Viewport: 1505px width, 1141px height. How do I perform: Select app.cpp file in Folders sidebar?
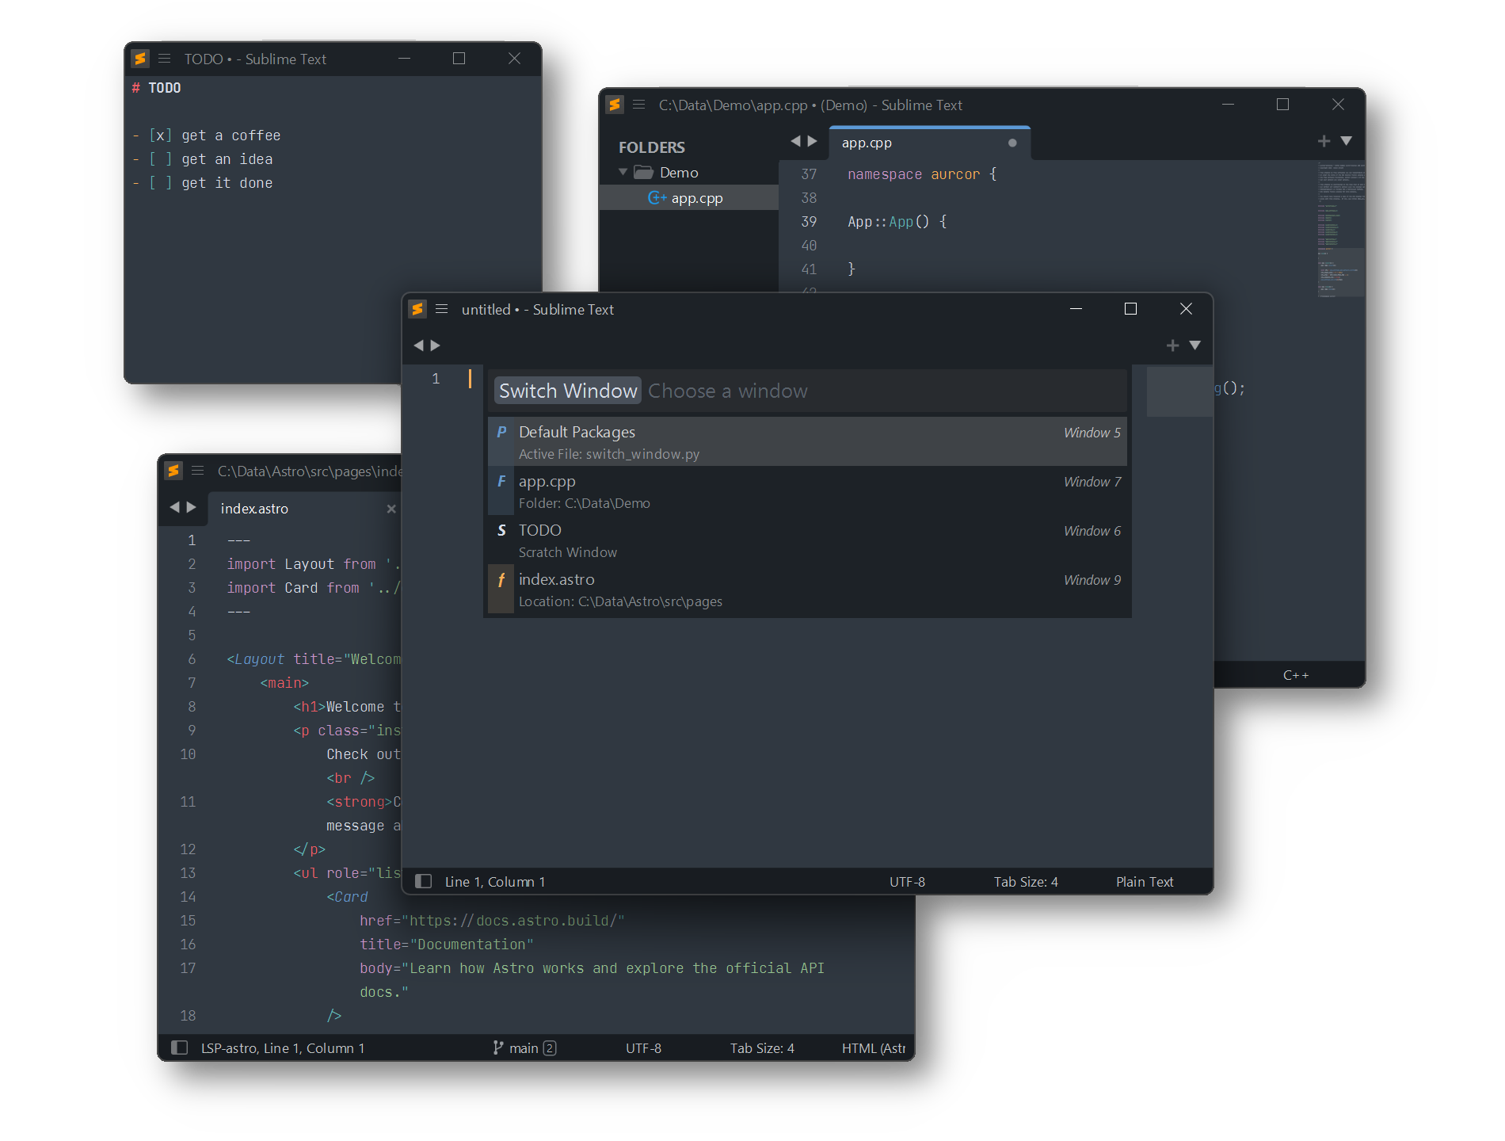click(689, 198)
